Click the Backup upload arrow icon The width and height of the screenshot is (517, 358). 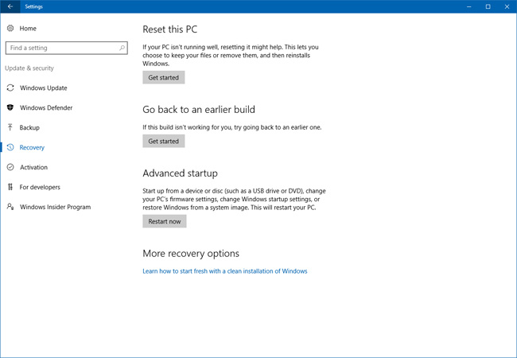[10, 127]
